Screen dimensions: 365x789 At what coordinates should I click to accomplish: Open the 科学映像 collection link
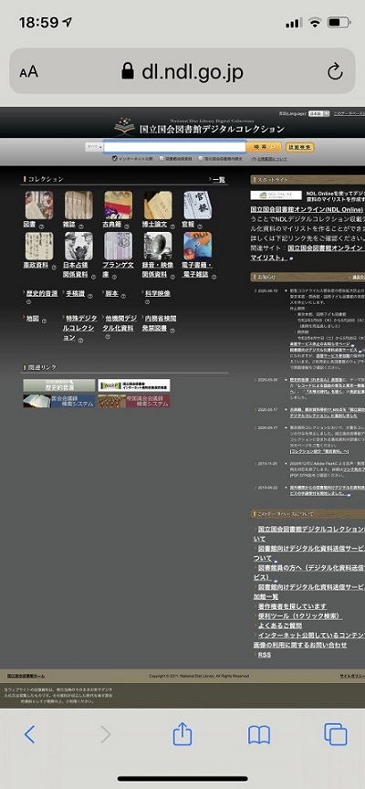click(157, 293)
